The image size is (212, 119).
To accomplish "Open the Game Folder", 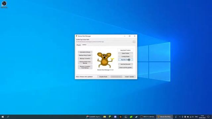I will [126, 53].
